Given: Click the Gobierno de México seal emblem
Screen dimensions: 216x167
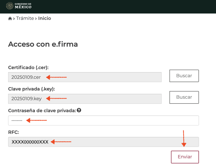Looking at the screenshot, I should point(10,6).
